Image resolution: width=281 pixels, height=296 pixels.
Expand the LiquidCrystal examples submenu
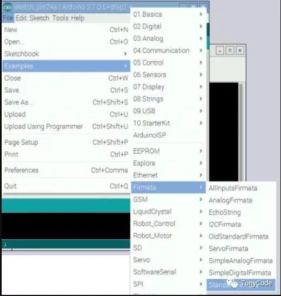(168, 211)
